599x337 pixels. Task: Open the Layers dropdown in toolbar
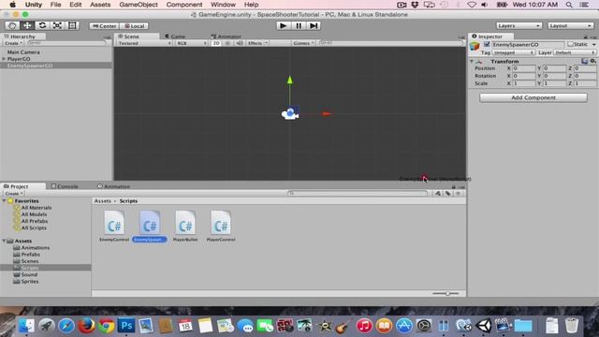pos(519,25)
